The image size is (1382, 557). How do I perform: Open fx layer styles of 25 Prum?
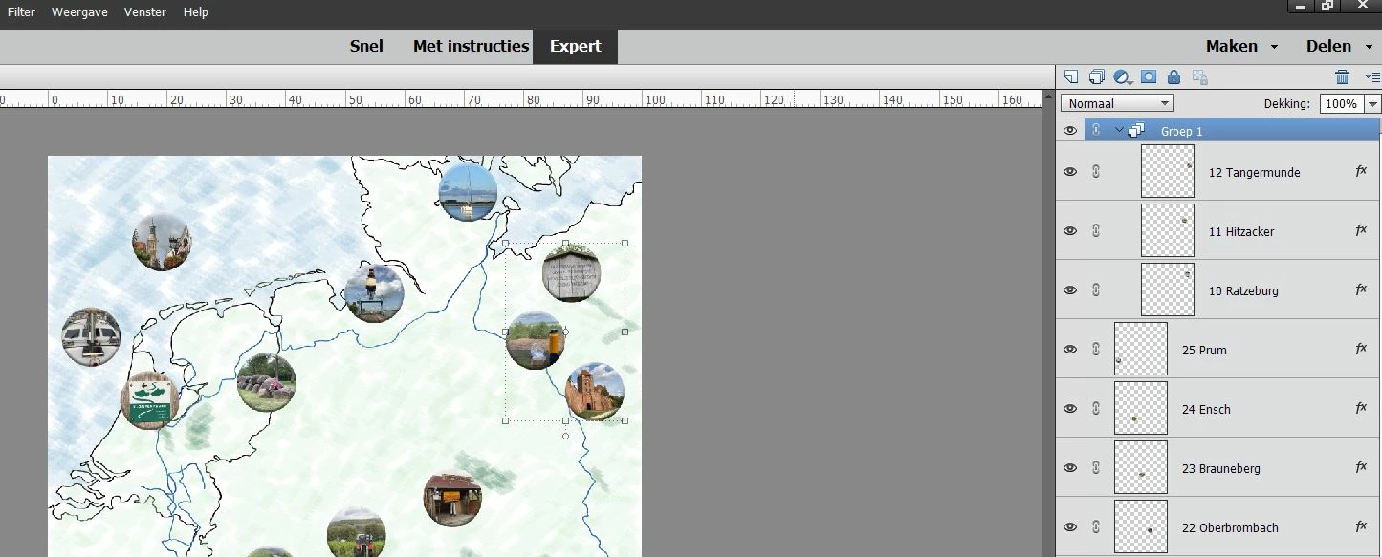(x=1361, y=349)
